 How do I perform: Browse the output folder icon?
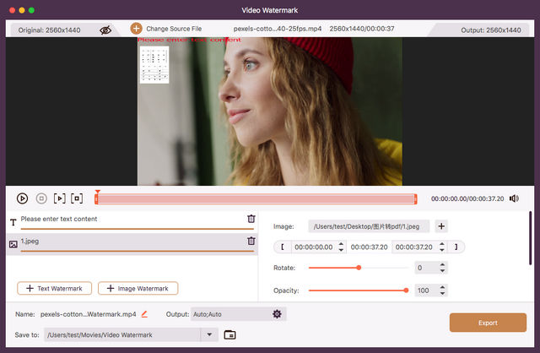229,334
